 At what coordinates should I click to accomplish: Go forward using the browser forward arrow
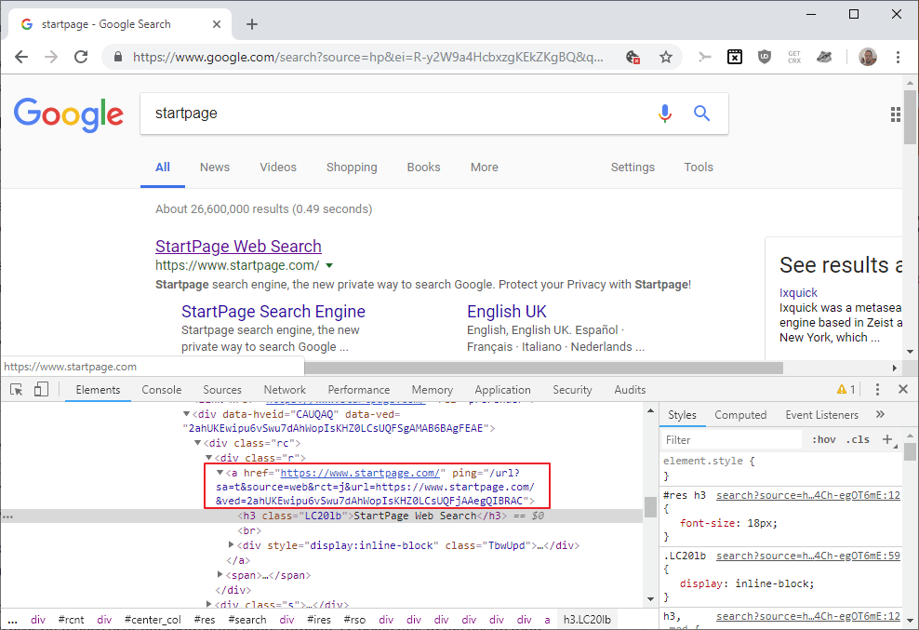click(x=51, y=57)
